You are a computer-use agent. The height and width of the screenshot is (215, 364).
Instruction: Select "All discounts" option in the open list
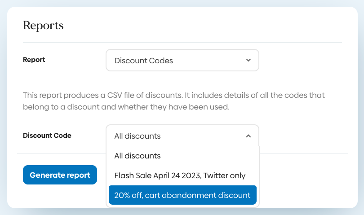(138, 156)
